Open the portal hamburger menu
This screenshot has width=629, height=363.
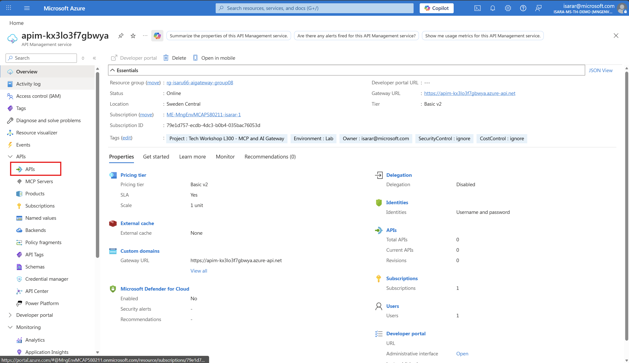point(27,8)
